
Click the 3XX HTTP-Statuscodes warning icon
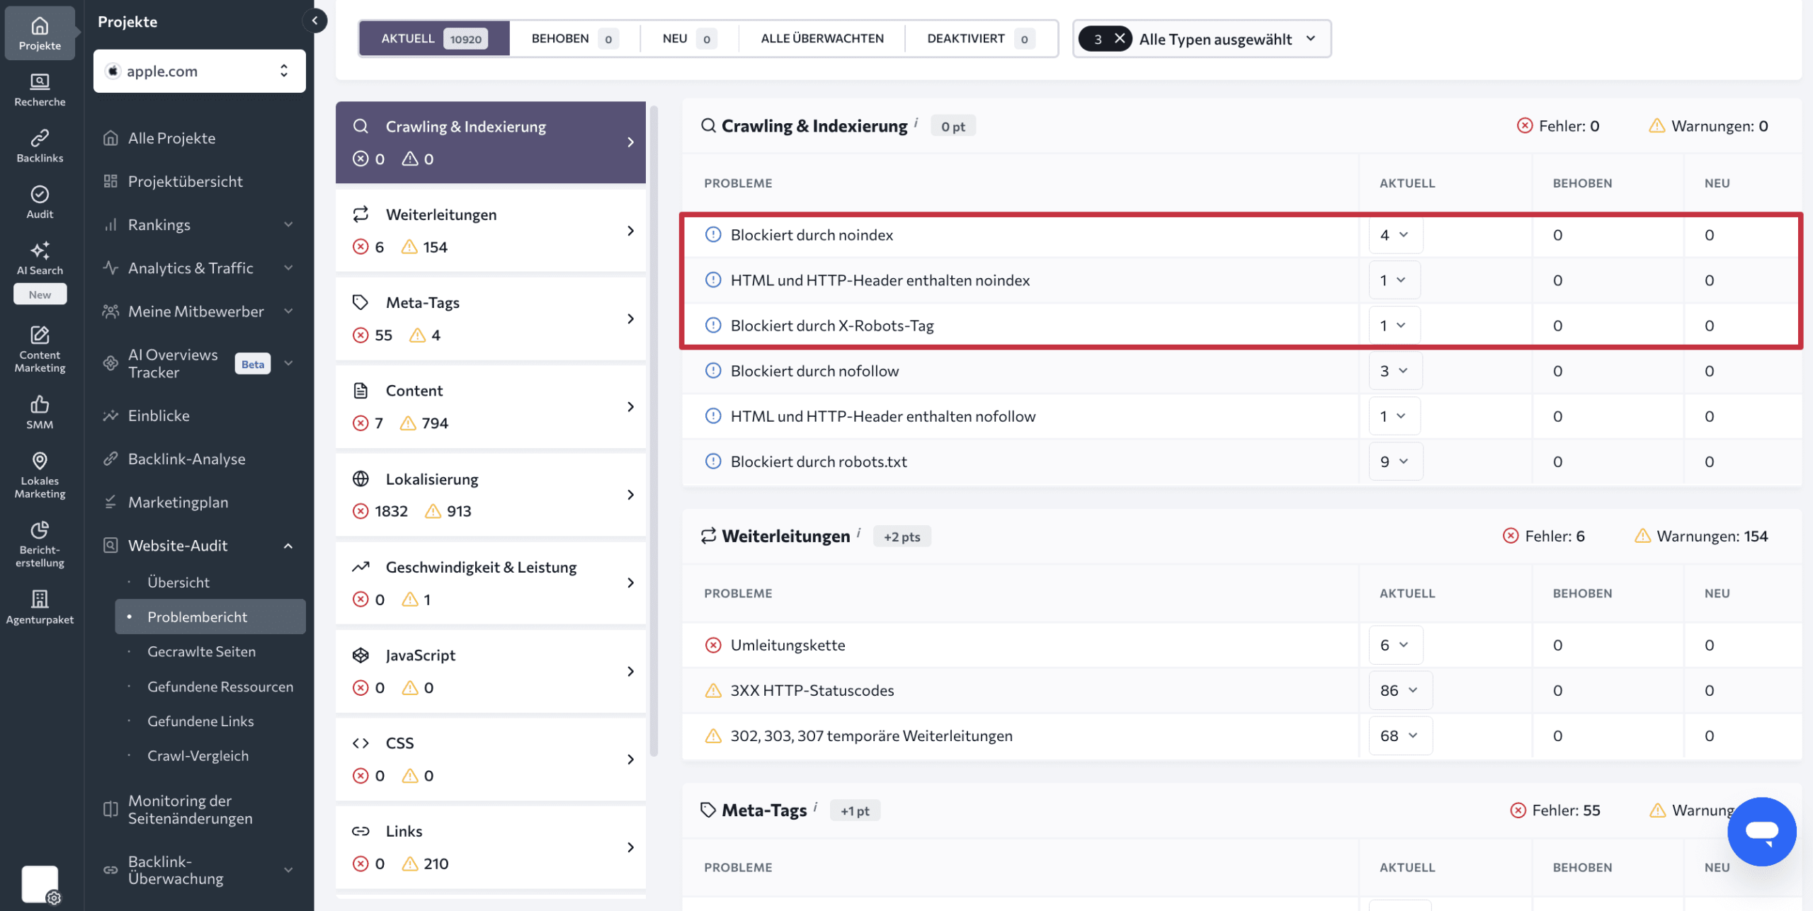[x=713, y=690]
